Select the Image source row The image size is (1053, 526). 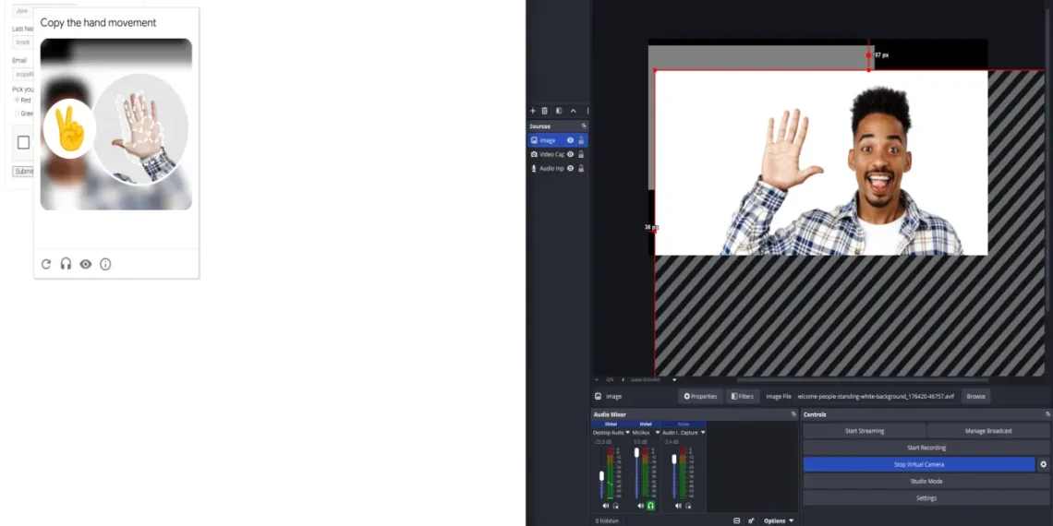(557, 140)
